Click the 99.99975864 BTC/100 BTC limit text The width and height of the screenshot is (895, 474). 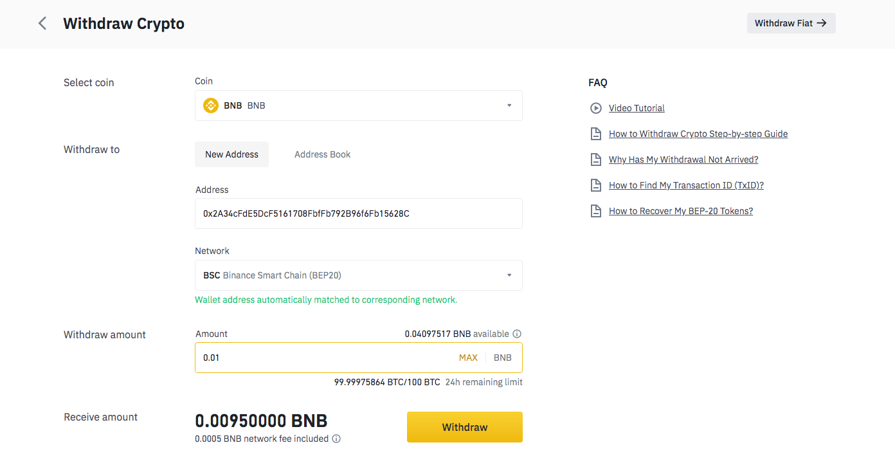[387, 382]
